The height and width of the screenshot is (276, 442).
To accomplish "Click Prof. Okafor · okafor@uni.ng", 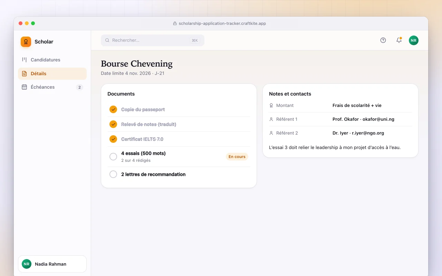I will (363, 119).
